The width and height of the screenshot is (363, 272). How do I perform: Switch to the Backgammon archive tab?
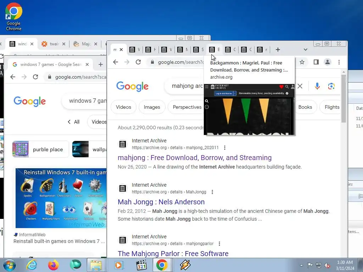[x=214, y=50]
